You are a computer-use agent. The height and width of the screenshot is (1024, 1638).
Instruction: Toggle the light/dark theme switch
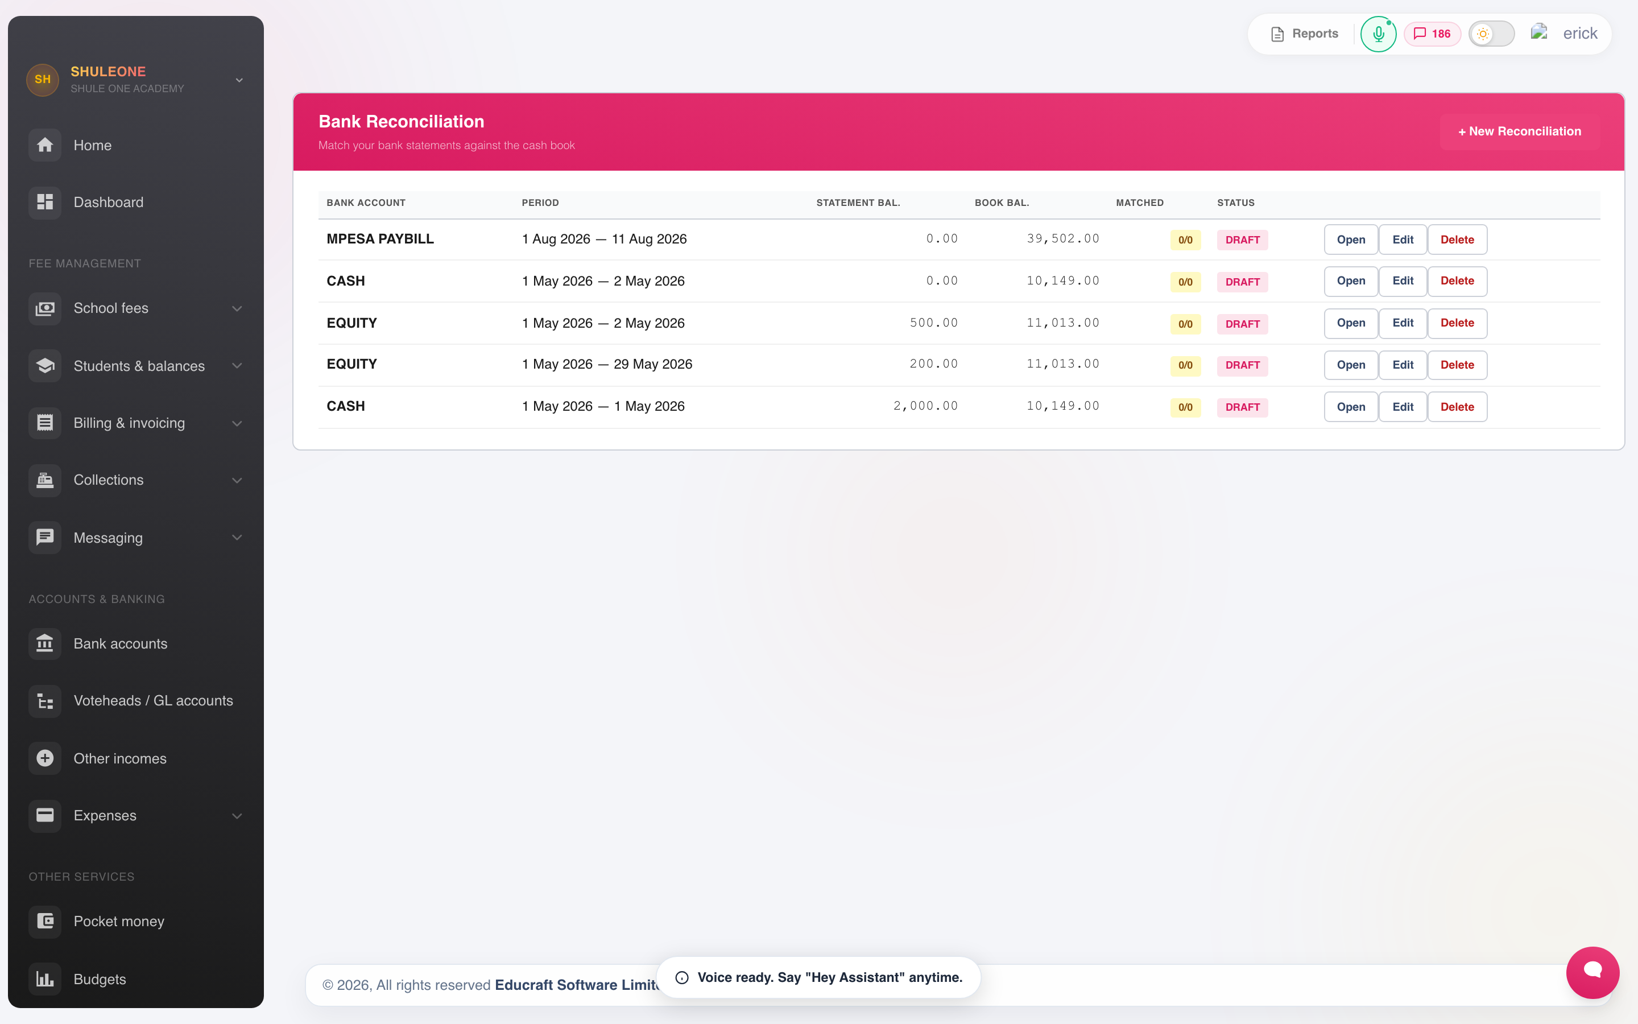(x=1491, y=34)
